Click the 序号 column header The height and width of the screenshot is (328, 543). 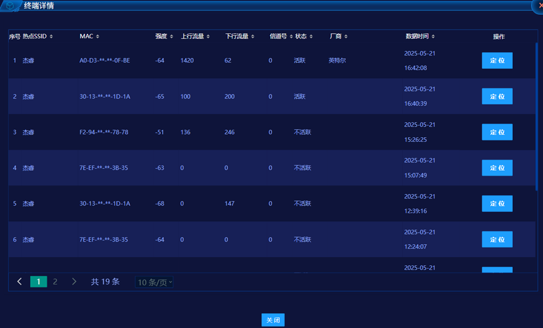15,37
